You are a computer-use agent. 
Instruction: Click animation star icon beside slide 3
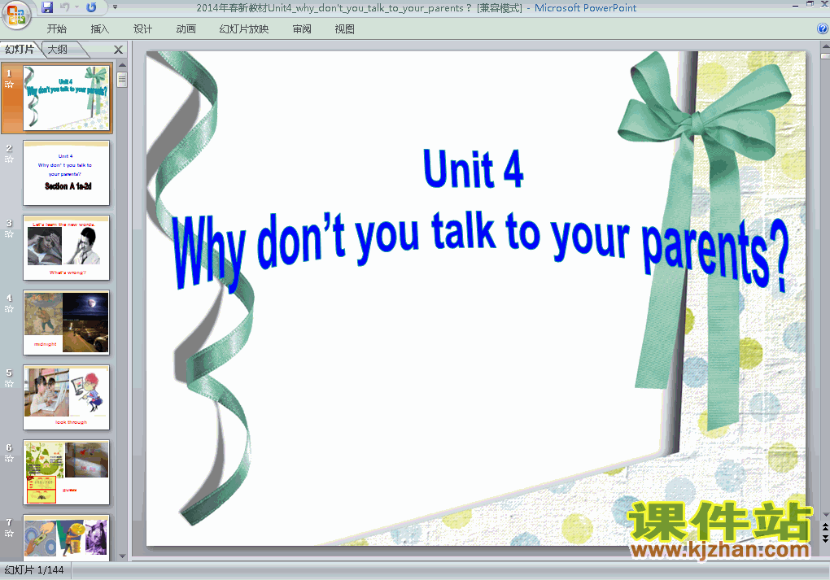(9, 234)
